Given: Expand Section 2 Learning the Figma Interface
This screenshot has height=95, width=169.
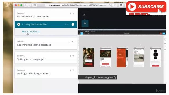Looking at the screenshot, I should (46, 43).
